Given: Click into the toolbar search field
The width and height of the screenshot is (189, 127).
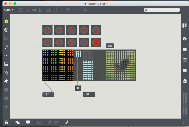Looking at the screenshot, I should (x=162, y=10).
